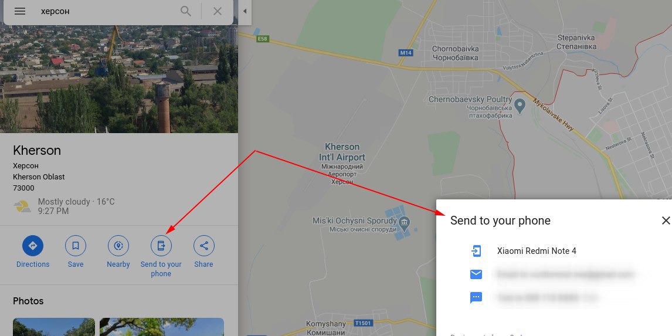The image size is (672, 336).
Task: Close the Send to your phone dialog
Action: click(x=666, y=220)
